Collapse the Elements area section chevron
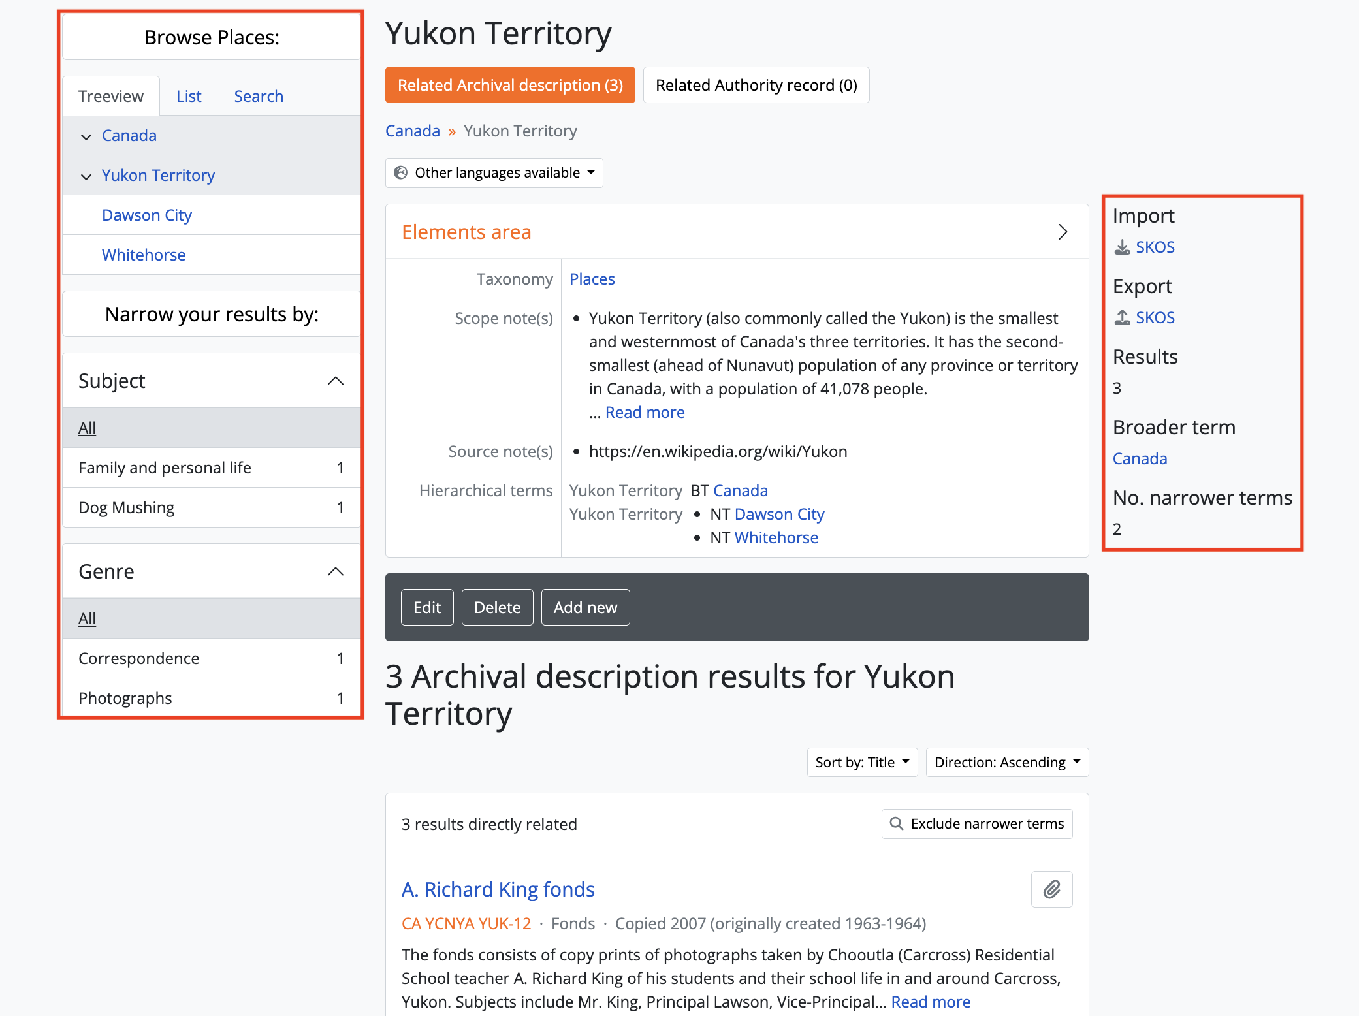The width and height of the screenshot is (1359, 1016). click(1063, 232)
